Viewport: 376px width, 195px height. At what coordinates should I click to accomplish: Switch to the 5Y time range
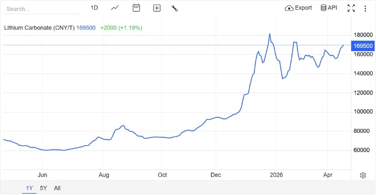43,188
